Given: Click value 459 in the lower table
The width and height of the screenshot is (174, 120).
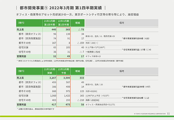Looking at the screenshot, I should [x=54, y=82].
